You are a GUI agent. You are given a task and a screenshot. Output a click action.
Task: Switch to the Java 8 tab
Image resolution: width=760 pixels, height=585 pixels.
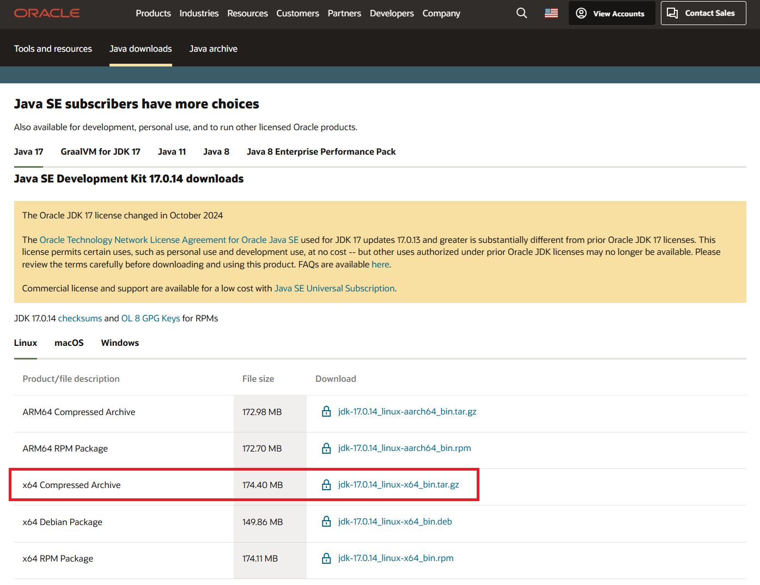[x=216, y=151]
